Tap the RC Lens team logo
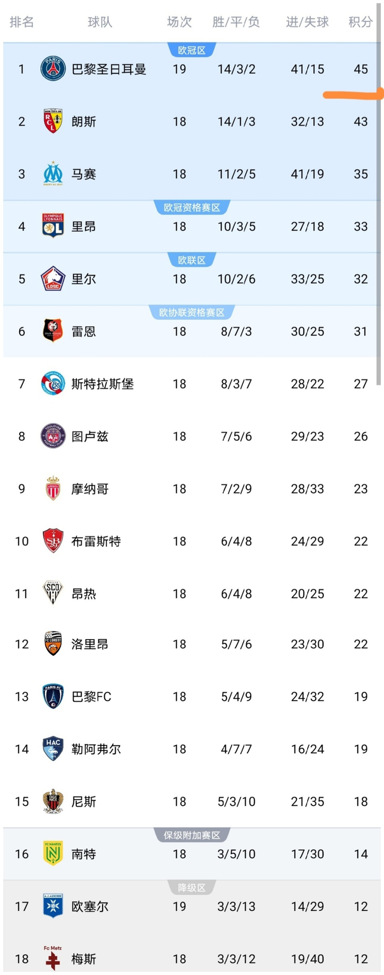 point(53,121)
